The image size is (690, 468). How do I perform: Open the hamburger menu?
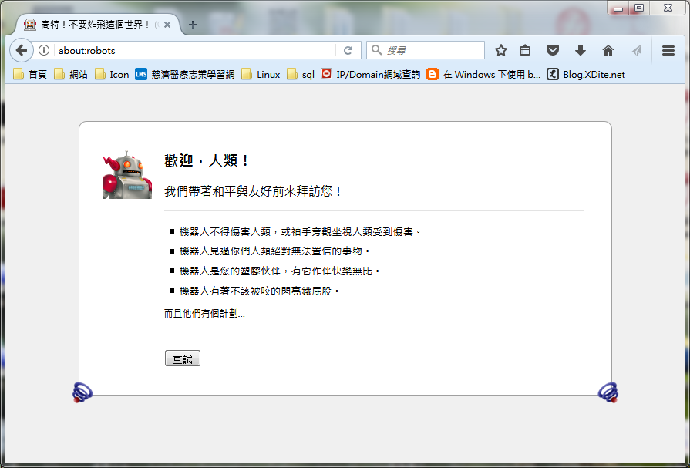click(x=668, y=50)
